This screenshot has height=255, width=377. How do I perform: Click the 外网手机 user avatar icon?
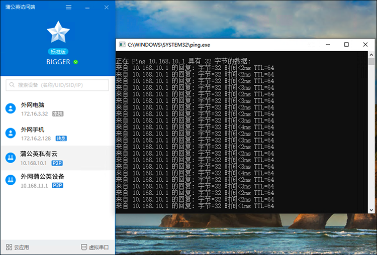click(11, 133)
